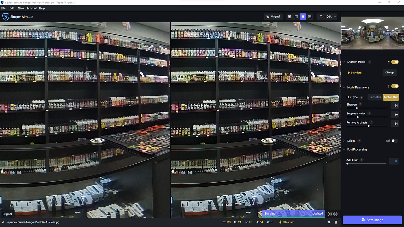This screenshot has width=404, height=227.
Task: Click the lightning Standard model indicator in the status bar
Action: tap(287, 222)
